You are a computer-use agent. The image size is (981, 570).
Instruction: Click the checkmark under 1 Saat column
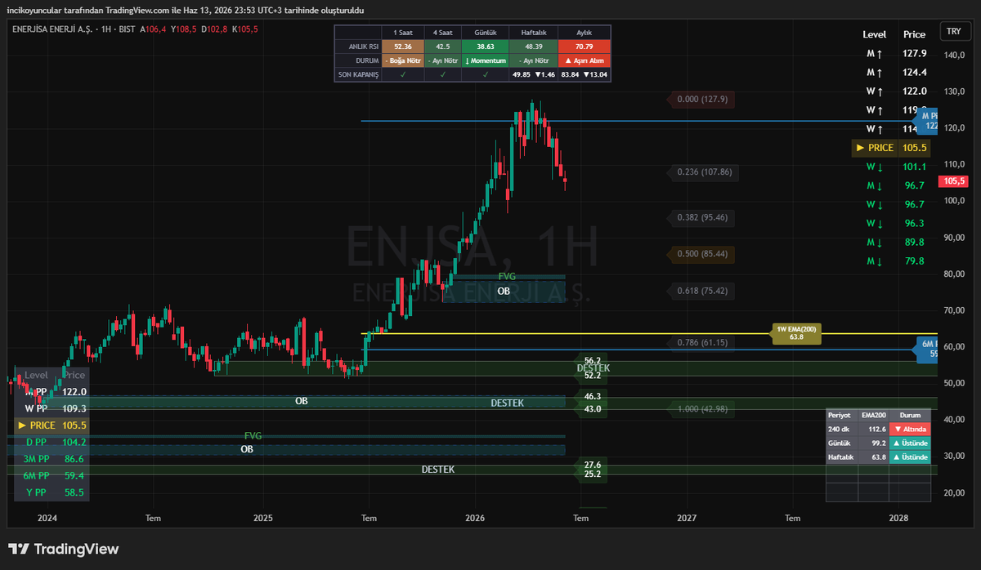point(402,74)
